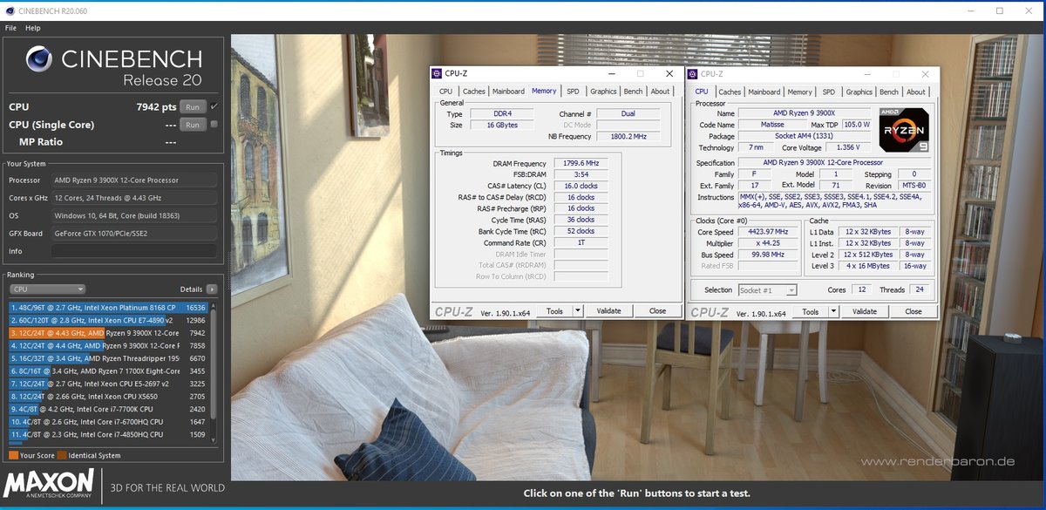Run the CPU (Single Core) benchmark
This screenshot has width=1046, height=510.
pos(192,125)
